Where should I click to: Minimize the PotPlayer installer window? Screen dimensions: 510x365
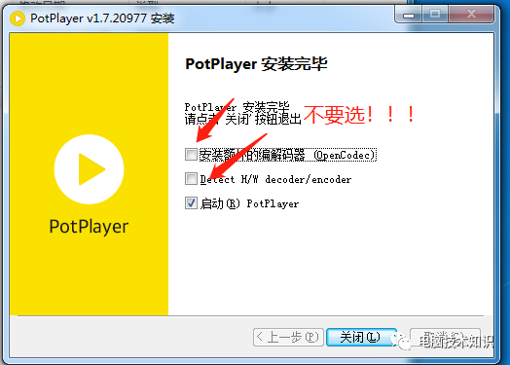[x=409, y=15]
